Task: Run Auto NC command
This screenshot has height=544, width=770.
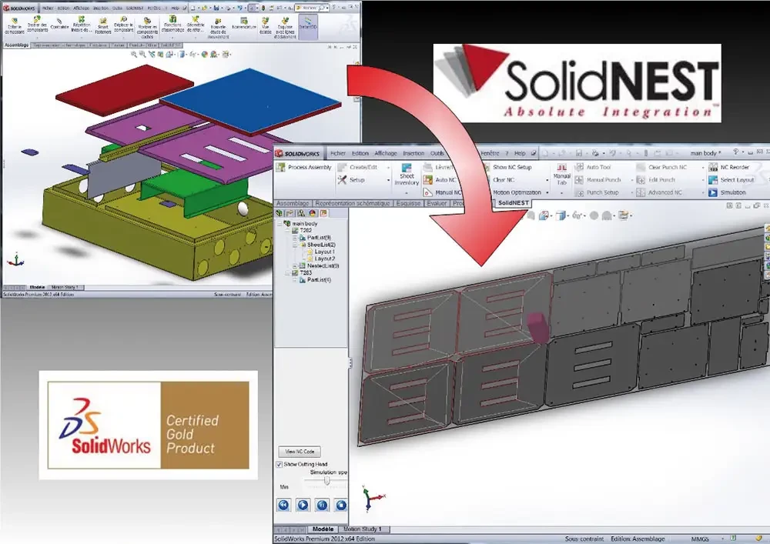Action: point(440,180)
